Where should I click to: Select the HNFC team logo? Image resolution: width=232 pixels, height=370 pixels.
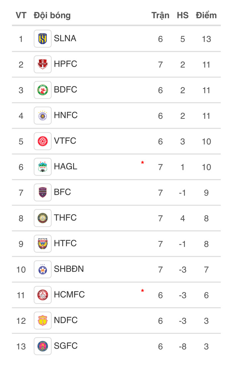(42, 115)
